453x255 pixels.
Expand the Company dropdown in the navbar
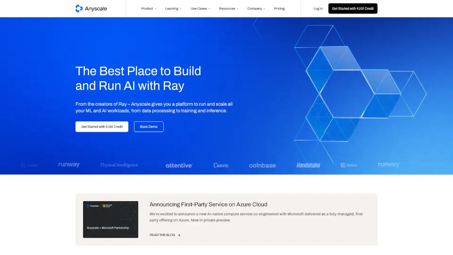coord(256,8)
